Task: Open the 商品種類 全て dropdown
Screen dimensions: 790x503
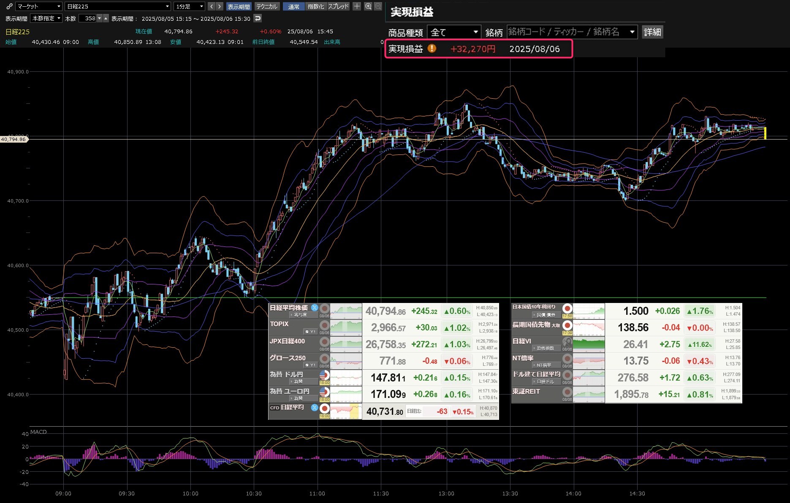Action: click(454, 32)
